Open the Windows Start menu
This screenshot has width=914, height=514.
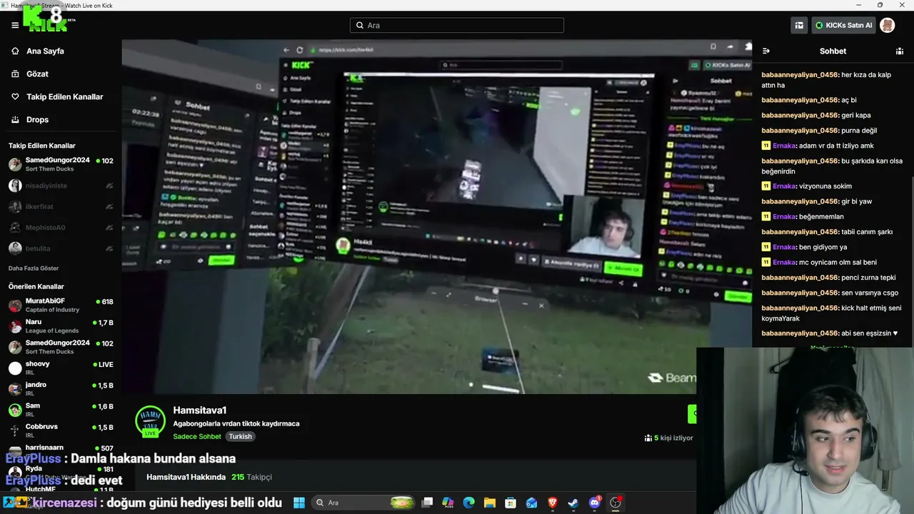tap(299, 503)
